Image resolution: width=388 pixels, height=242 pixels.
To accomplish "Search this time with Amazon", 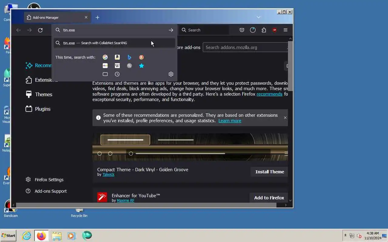I will point(117,57).
